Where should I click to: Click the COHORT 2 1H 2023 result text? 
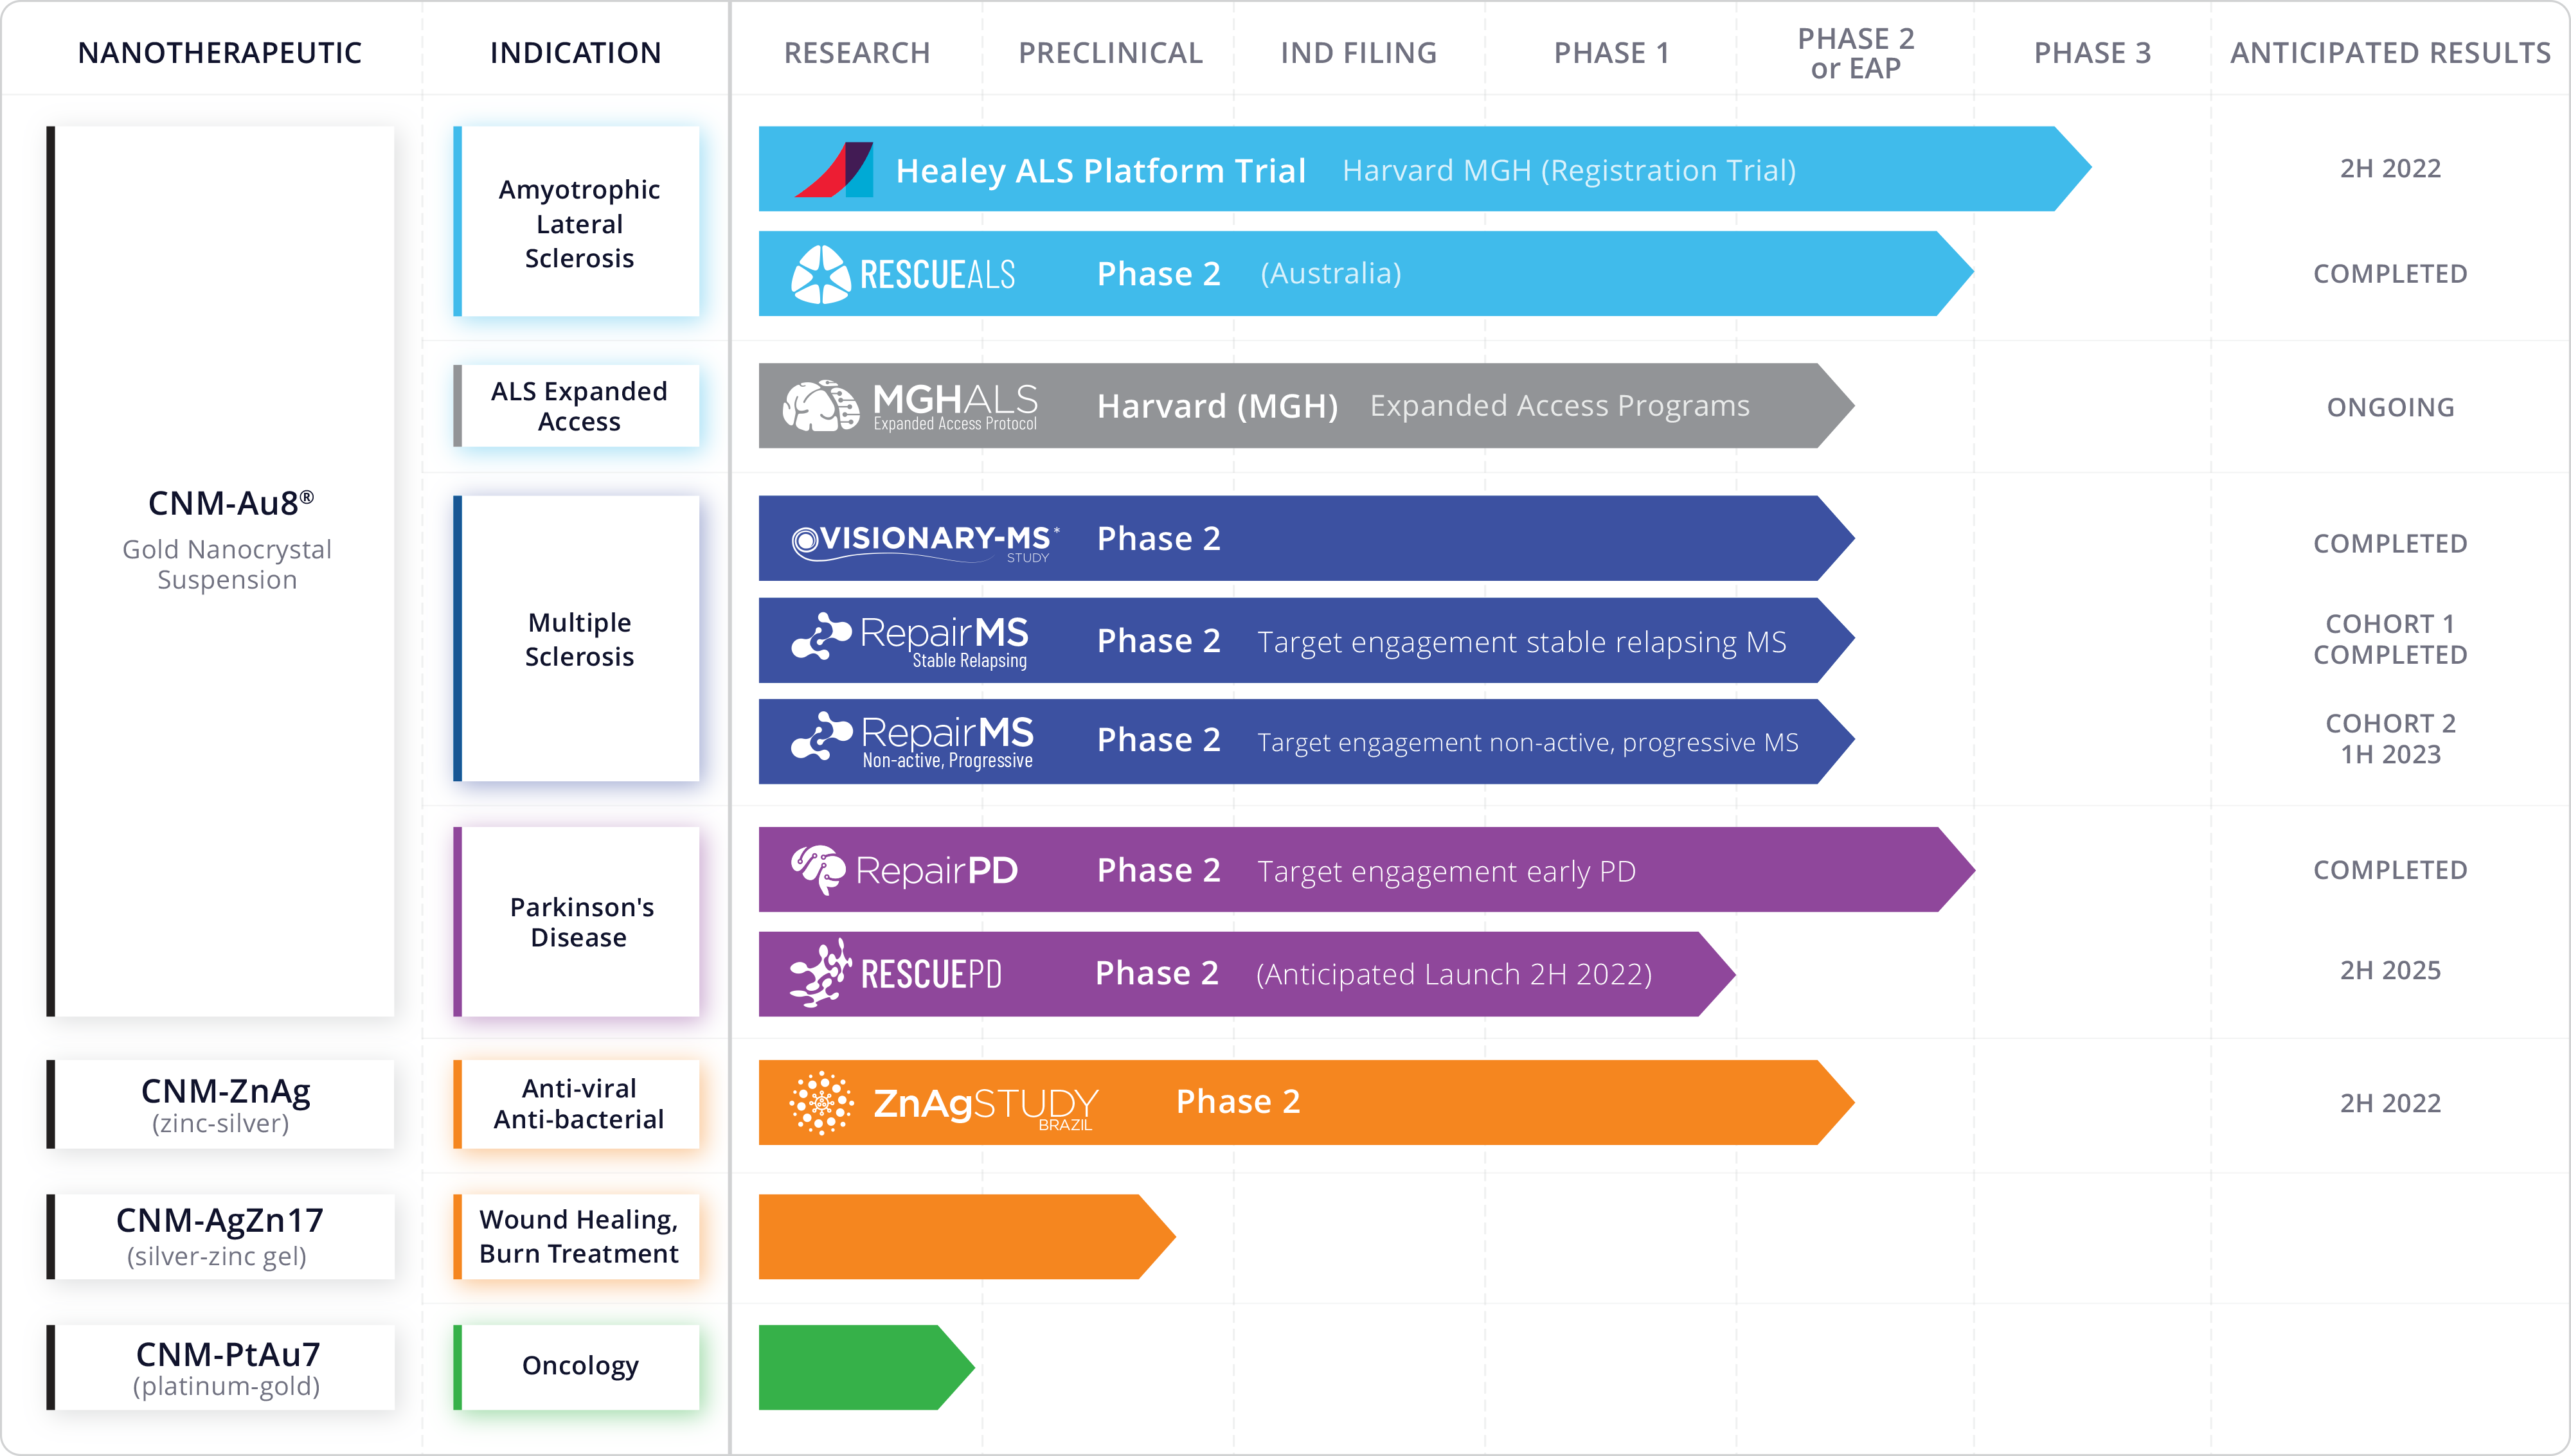(x=2390, y=739)
